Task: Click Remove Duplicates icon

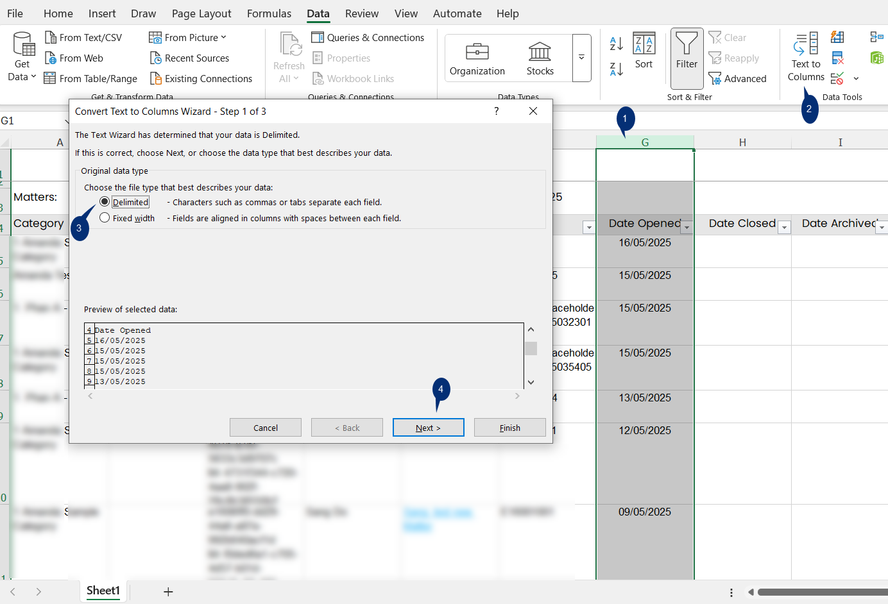Action: coord(837,58)
